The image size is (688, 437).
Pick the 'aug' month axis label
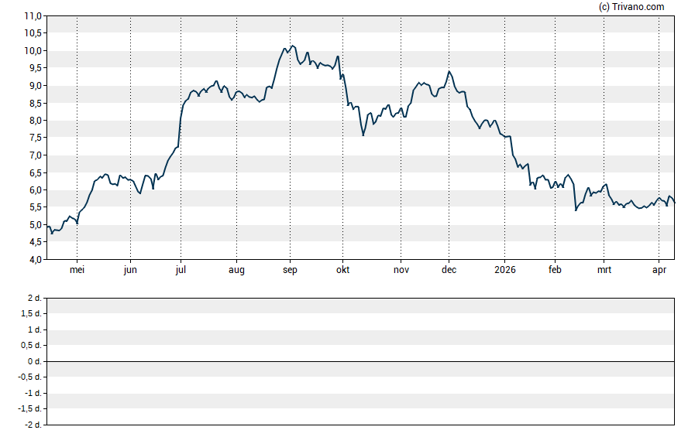tap(236, 270)
